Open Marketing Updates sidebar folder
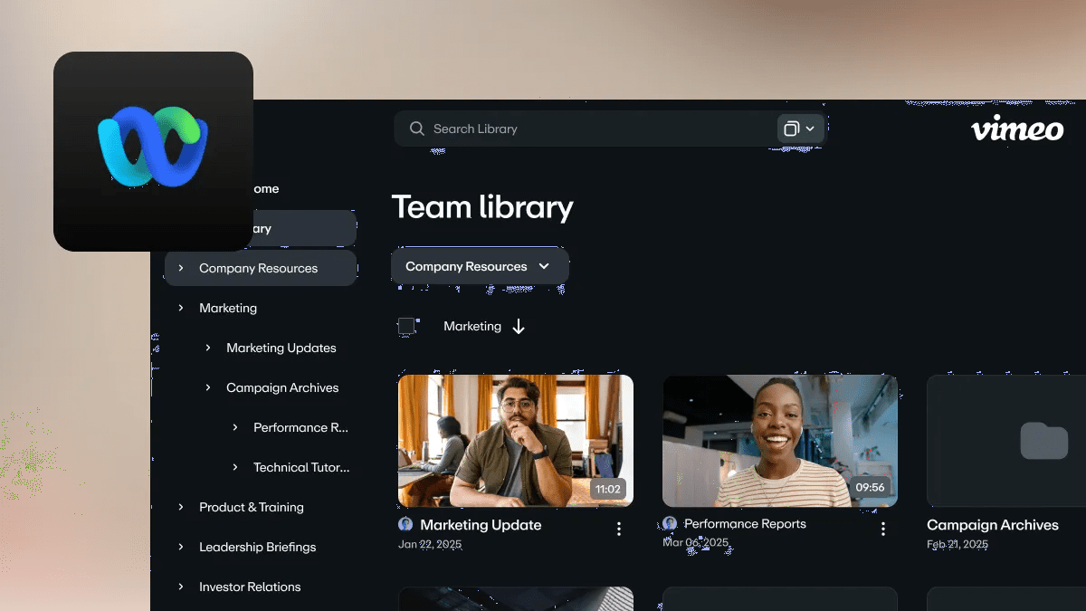This screenshot has height=611, width=1086. coord(281,348)
